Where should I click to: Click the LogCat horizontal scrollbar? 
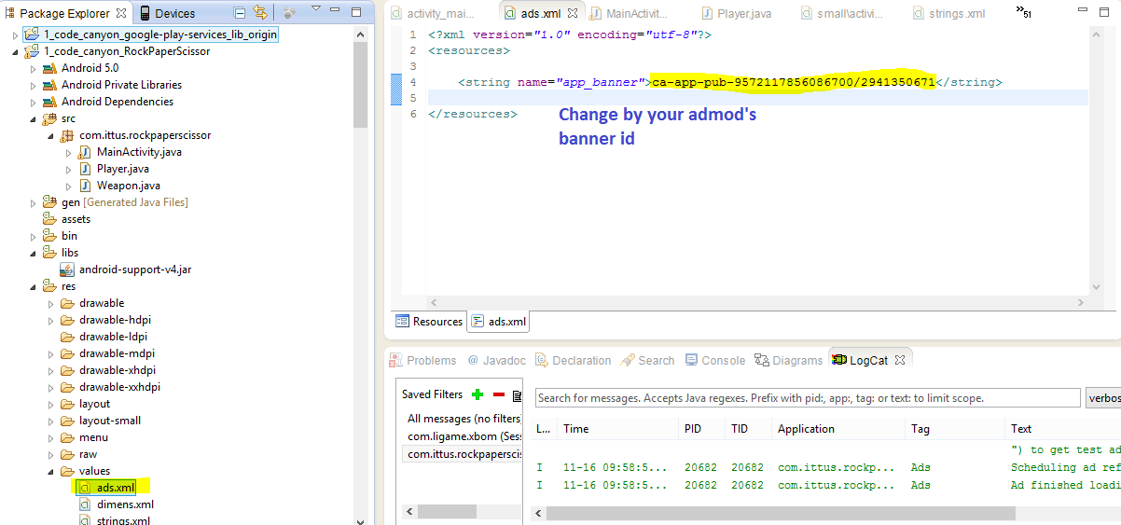[781, 513]
